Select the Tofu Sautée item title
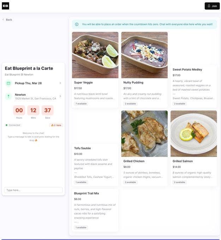This screenshot has height=240, width=221. pyautogui.click(x=82, y=148)
